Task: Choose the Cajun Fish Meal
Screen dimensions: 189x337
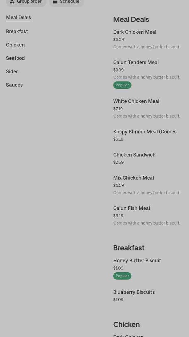Action: pos(132,208)
